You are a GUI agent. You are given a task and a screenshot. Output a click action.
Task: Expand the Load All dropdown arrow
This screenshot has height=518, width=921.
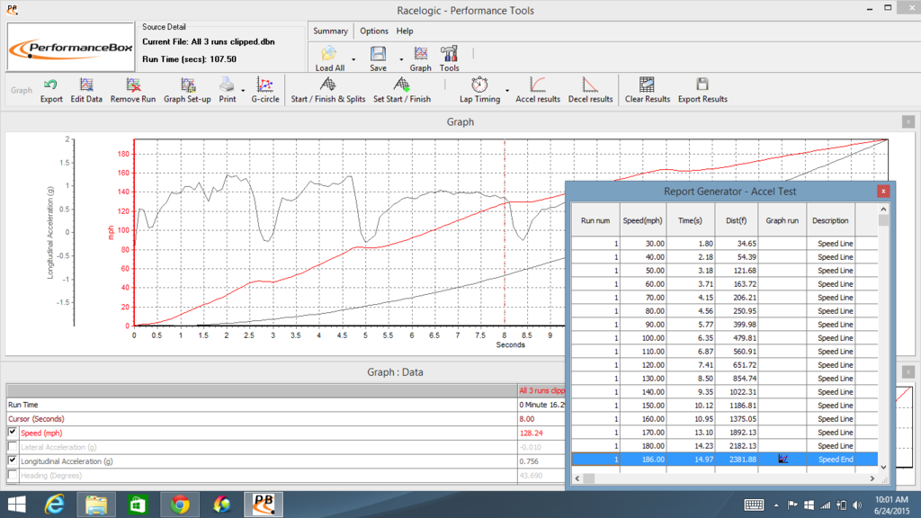click(353, 59)
